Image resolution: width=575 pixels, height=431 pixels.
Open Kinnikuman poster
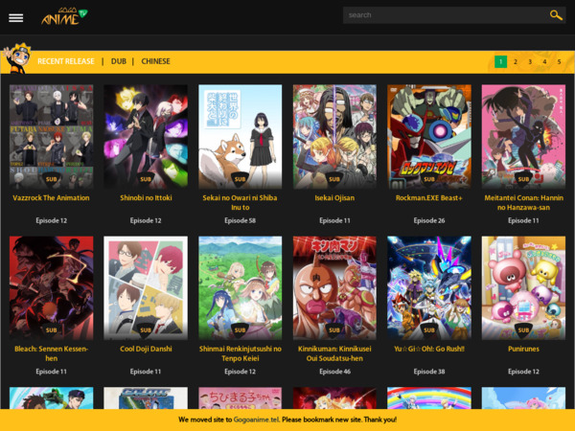pyautogui.click(x=334, y=288)
